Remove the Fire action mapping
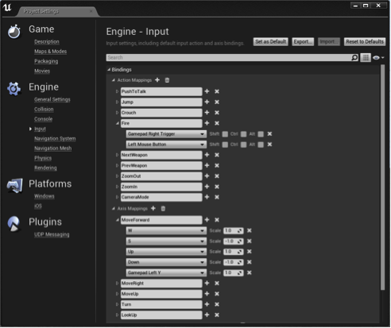This screenshot has width=391, height=328. tap(217, 123)
